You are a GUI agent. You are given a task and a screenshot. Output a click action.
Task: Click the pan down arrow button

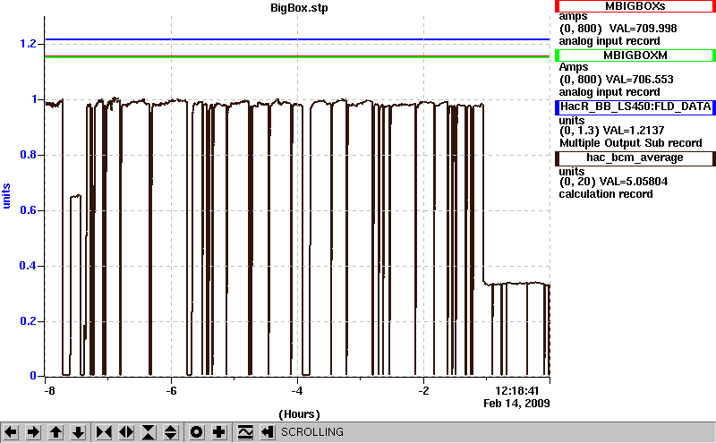79,432
